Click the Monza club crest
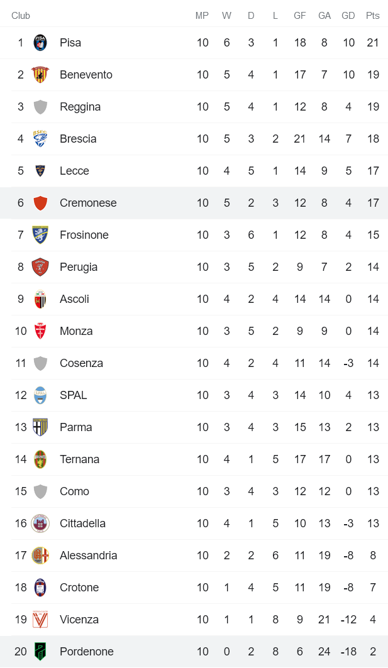388x668 pixels. 40,331
